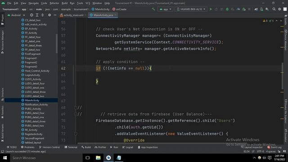The width and height of the screenshot is (288, 162).
Task: Open Windows Start menu
Action: (x=5, y=158)
